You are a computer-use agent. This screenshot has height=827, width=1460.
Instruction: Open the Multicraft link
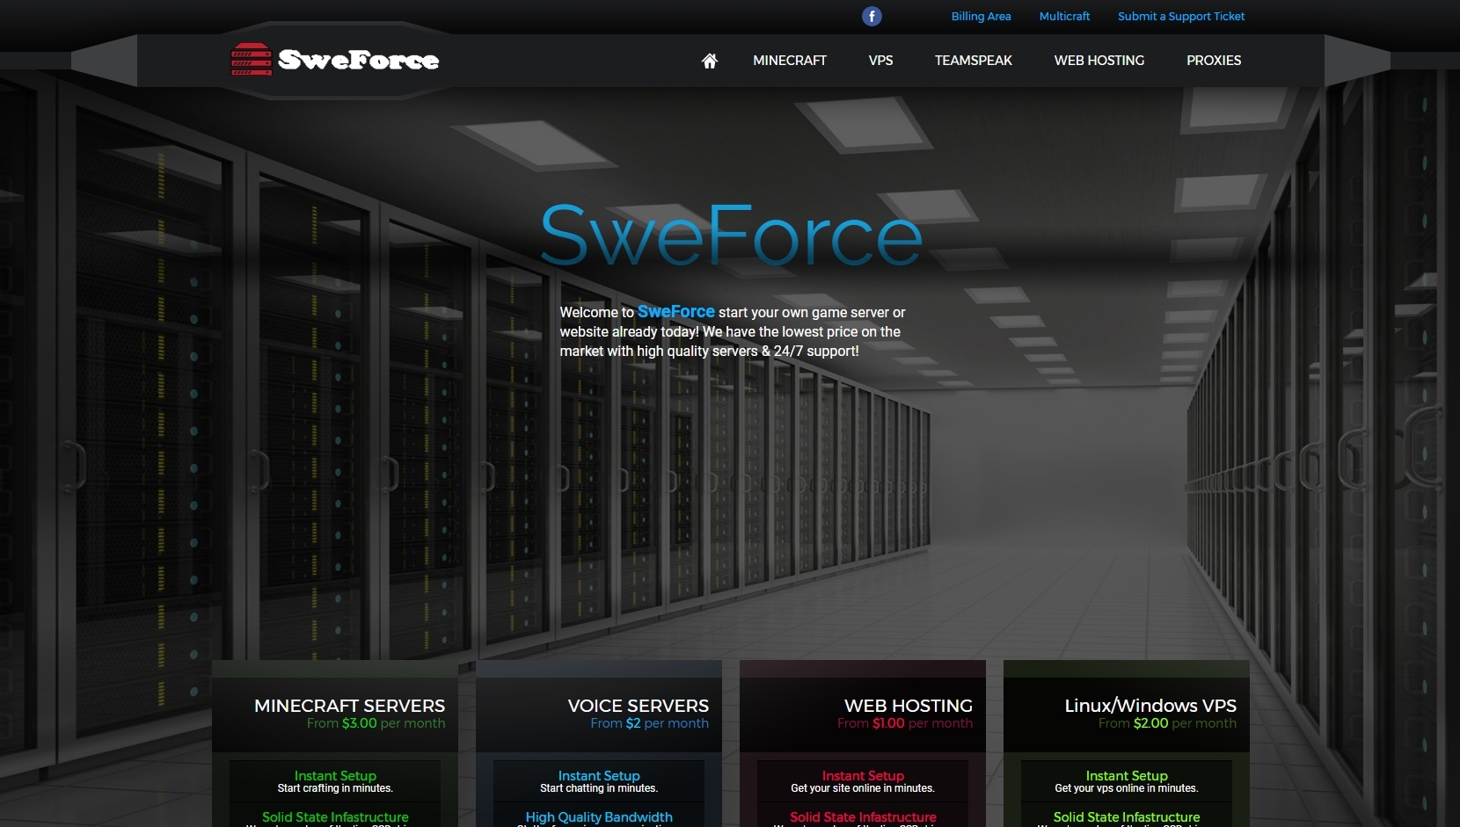pyautogui.click(x=1064, y=17)
